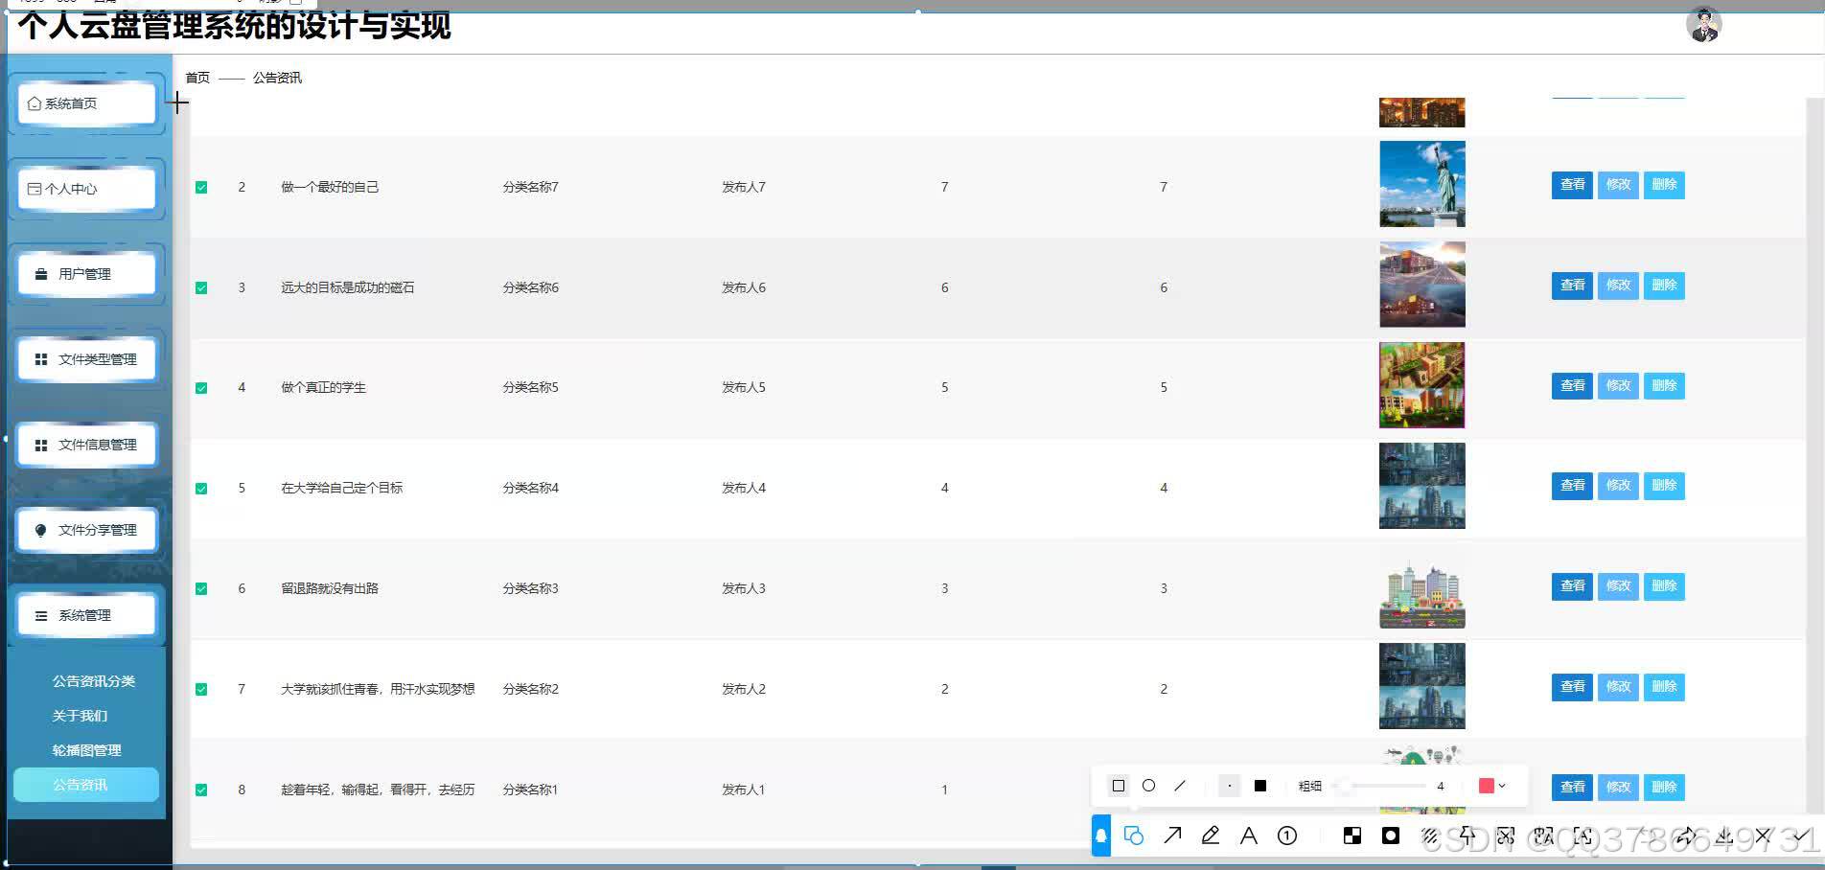Click the row 4 colorful building thumbnail
Screen dimensions: 1825x870
pos(1421,385)
